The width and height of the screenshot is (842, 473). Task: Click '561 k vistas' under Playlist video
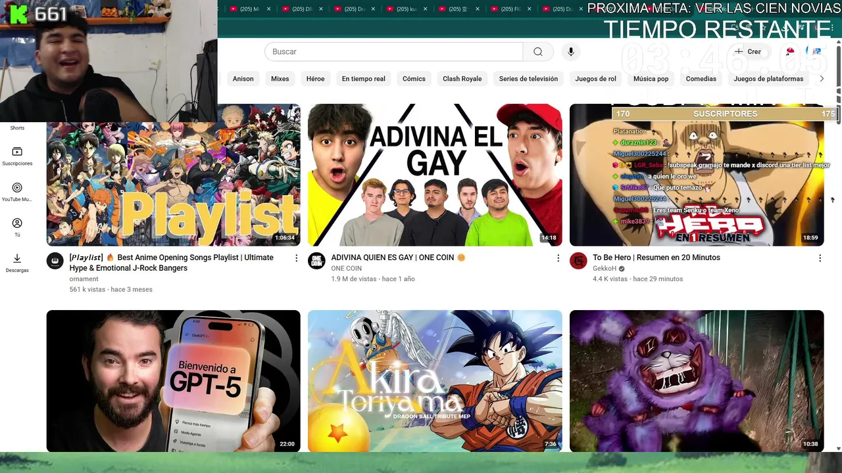[87, 289]
